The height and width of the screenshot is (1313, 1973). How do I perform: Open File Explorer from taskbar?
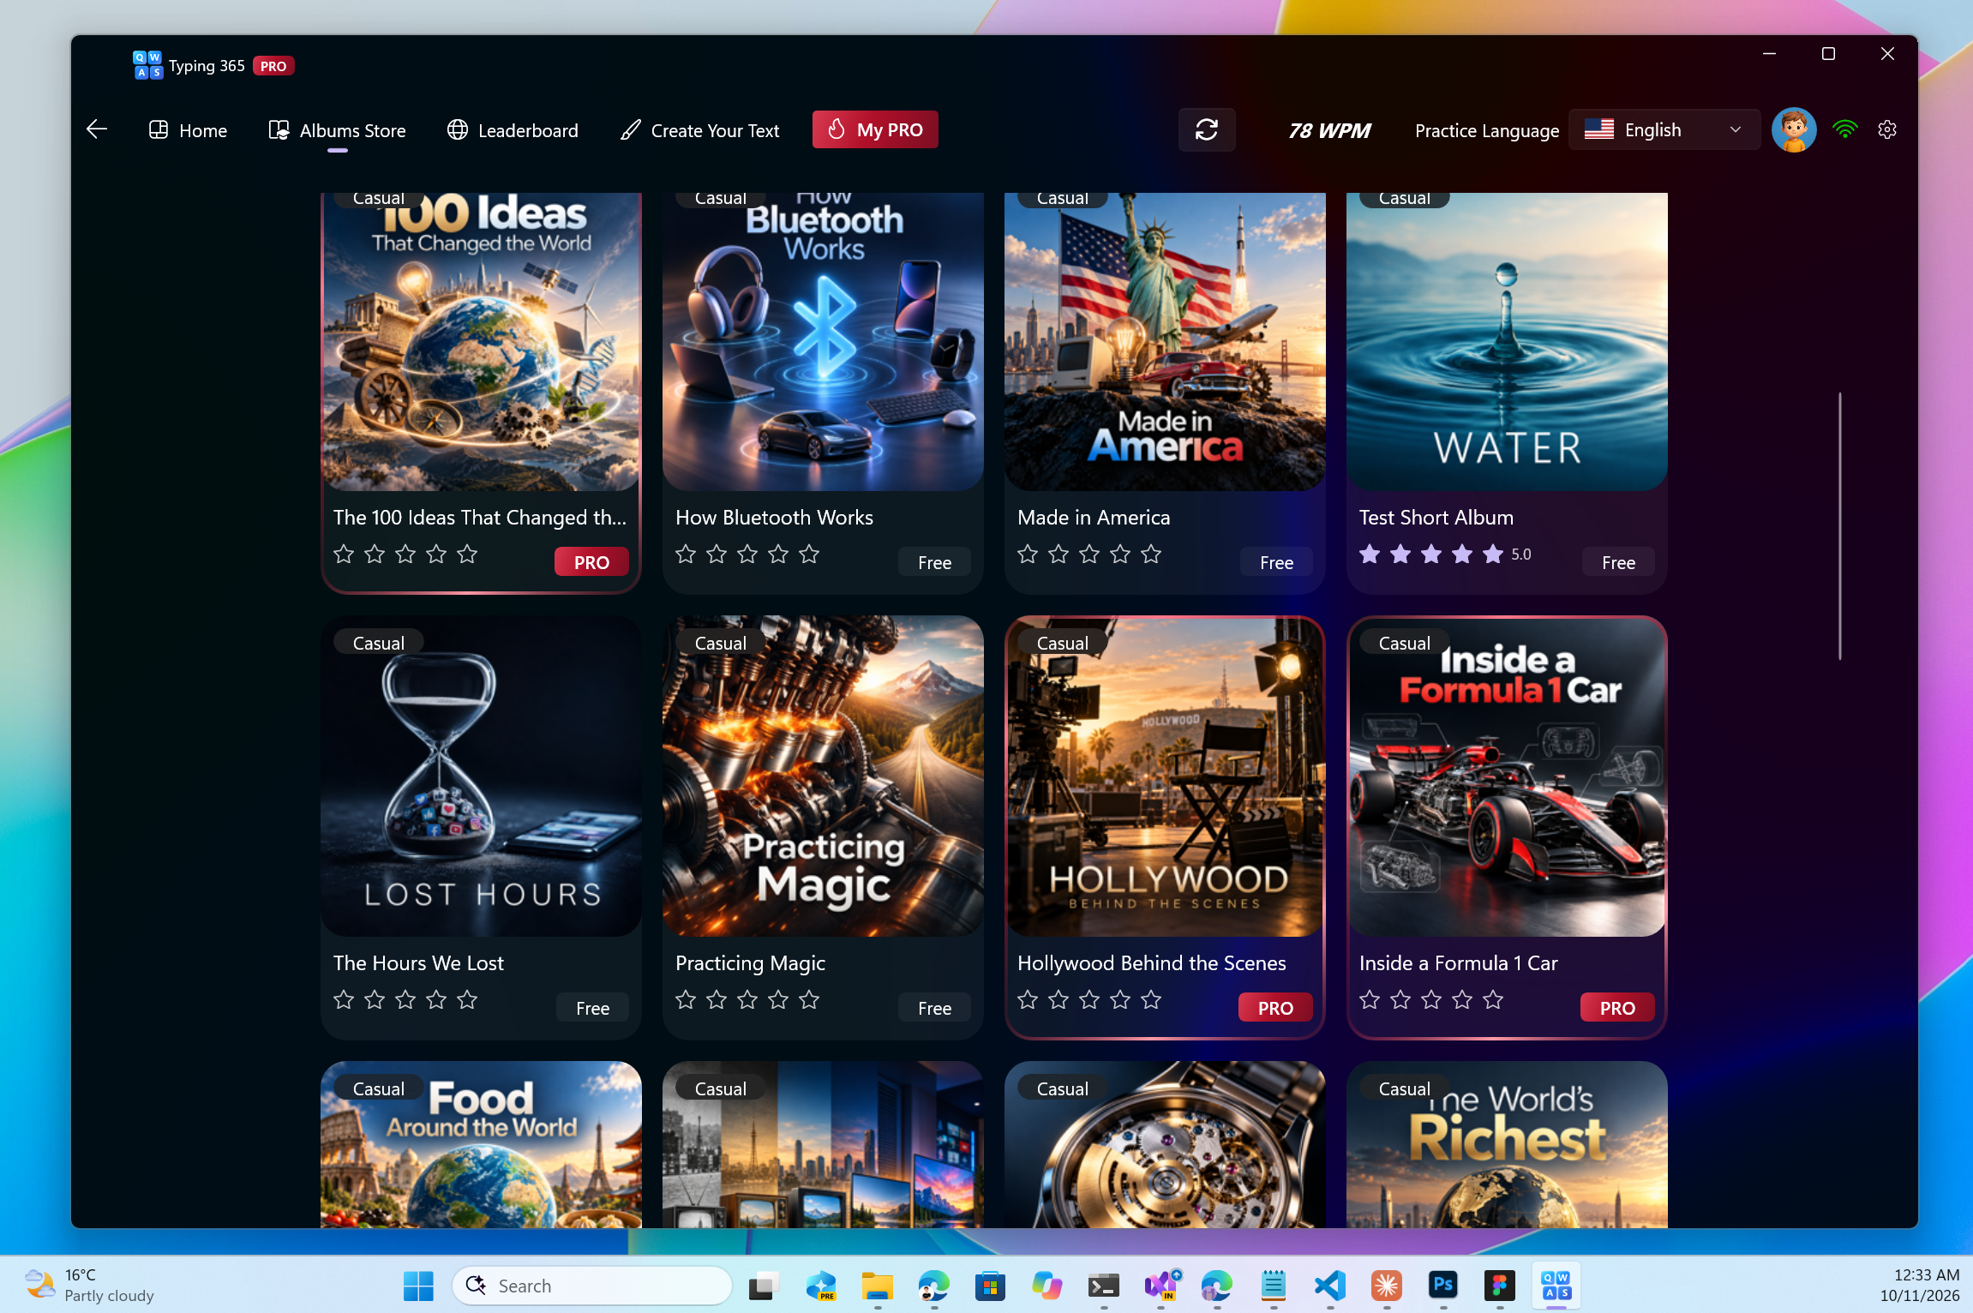(x=877, y=1286)
